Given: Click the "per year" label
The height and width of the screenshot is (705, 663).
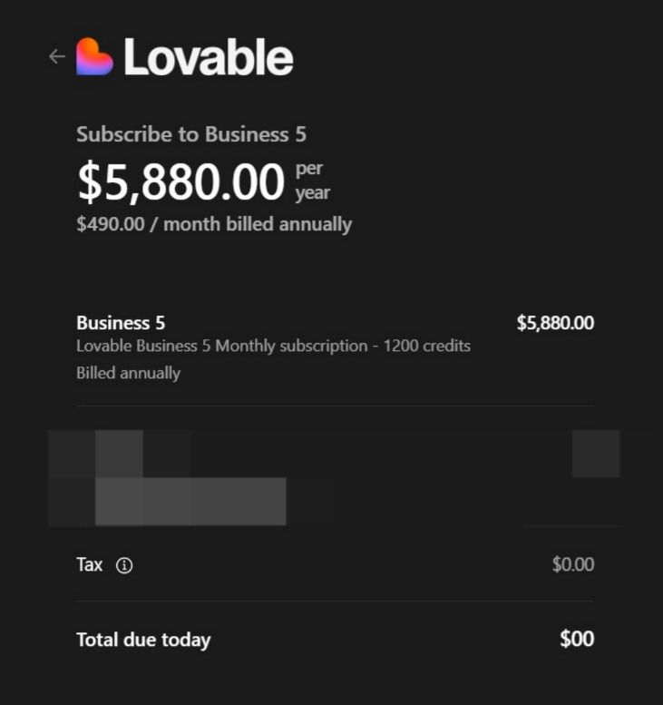Looking at the screenshot, I should pyautogui.click(x=312, y=181).
